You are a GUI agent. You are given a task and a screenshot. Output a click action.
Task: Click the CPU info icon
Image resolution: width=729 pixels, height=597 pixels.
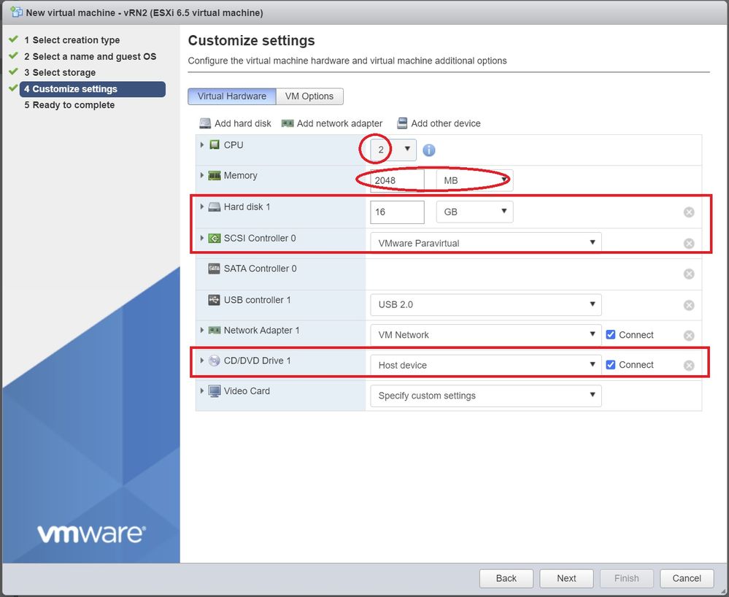(x=429, y=150)
